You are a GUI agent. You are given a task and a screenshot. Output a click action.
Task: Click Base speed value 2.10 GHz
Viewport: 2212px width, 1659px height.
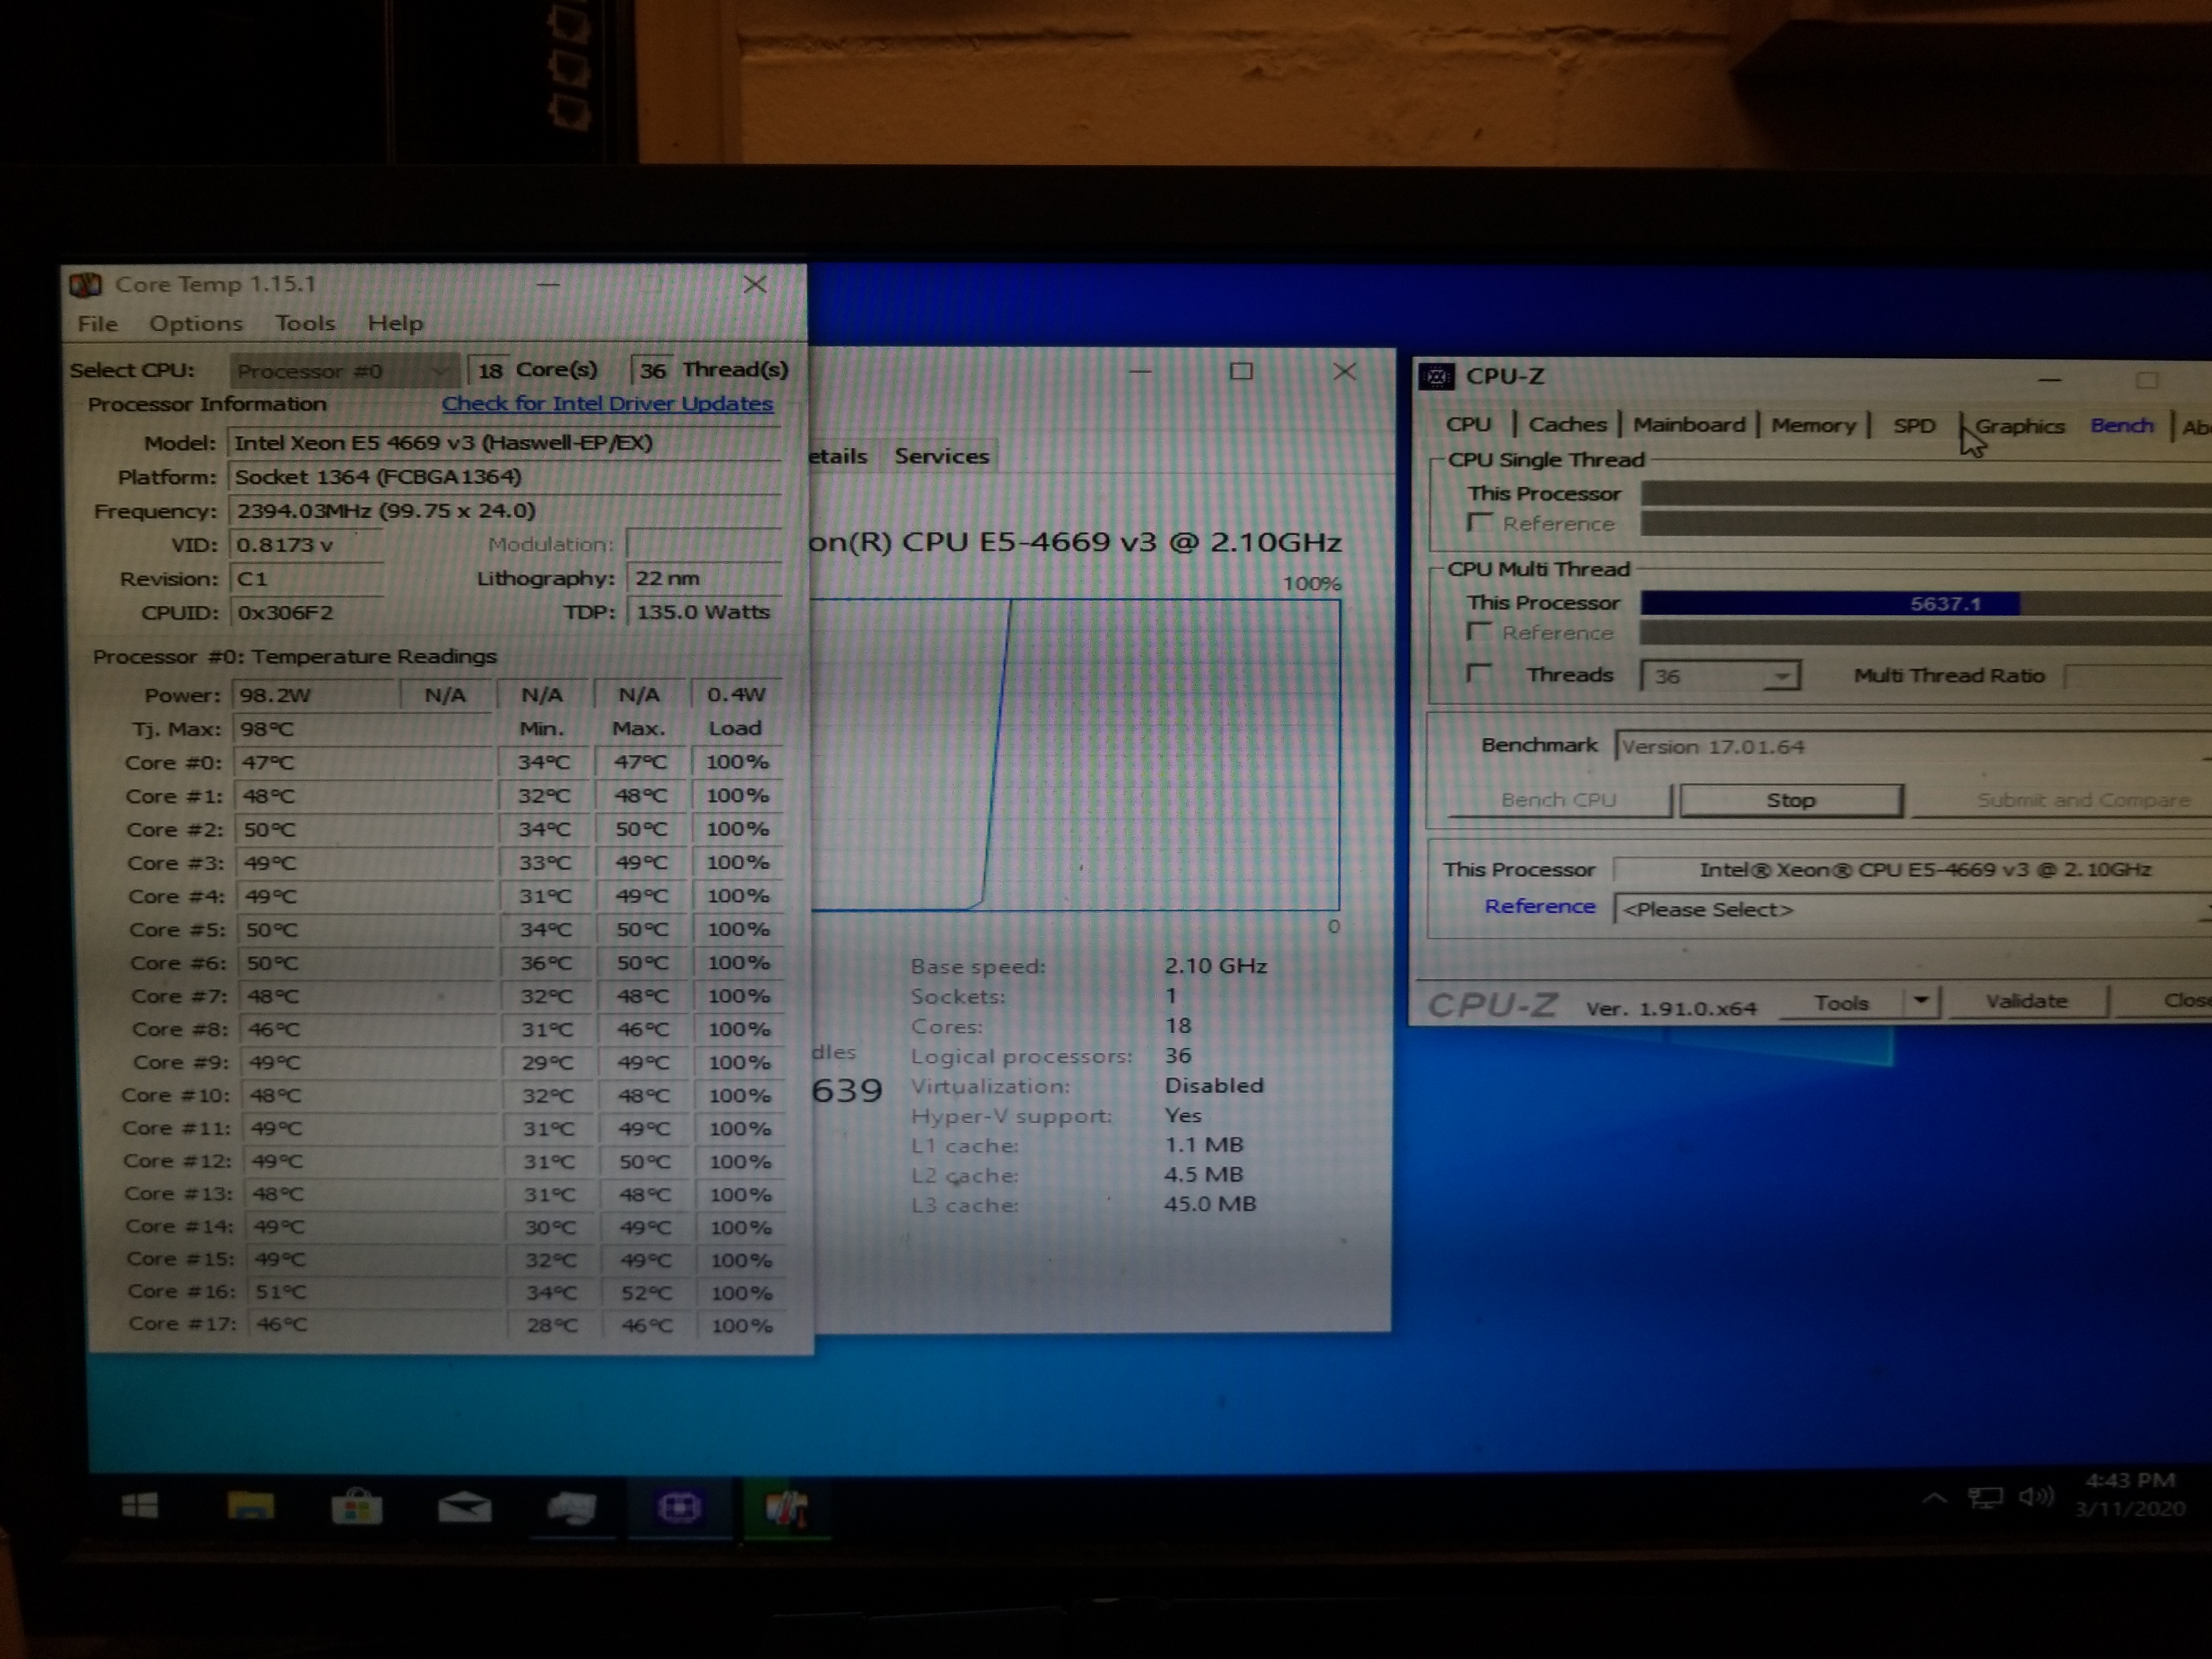[x=1215, y=966]
